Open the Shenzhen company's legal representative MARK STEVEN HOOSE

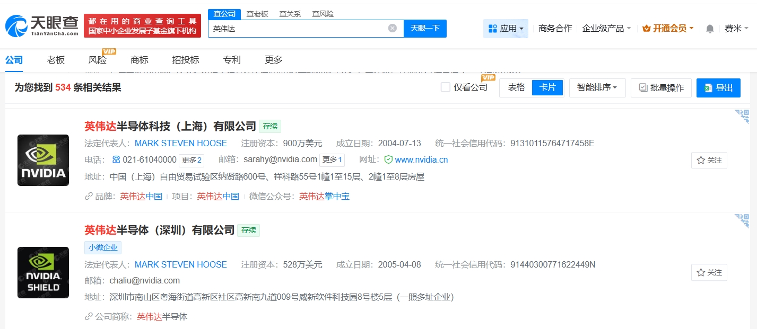coord(181,264)
